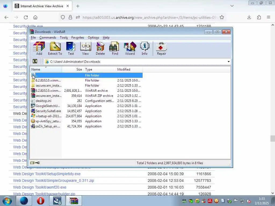Open the browser extensions icon
Image resolution: width=275 pixels, height=206 pixels.
coord(259,17)
